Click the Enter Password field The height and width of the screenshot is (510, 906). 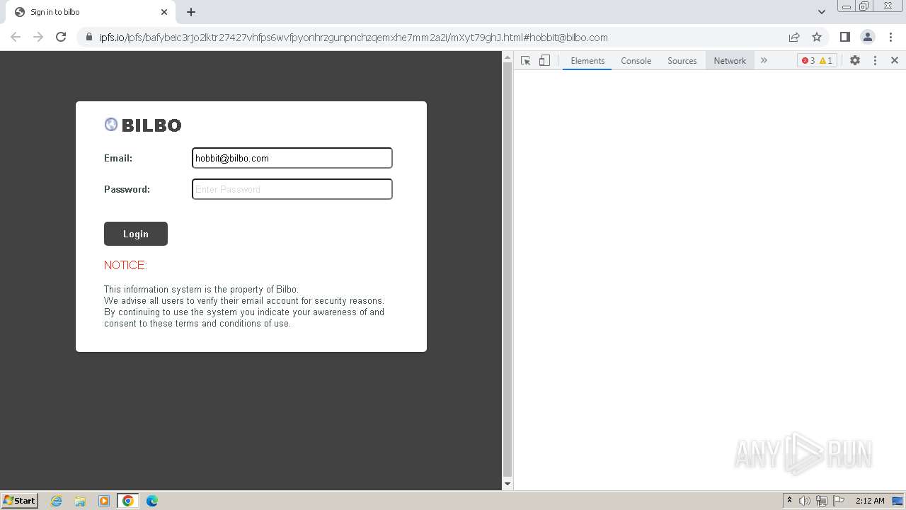(x=292, y=189)
